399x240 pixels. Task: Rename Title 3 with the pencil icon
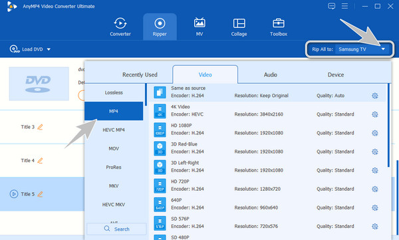point(40,127)
